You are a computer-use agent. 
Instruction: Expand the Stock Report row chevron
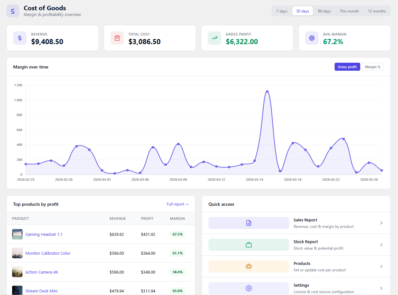pos(381,244)
